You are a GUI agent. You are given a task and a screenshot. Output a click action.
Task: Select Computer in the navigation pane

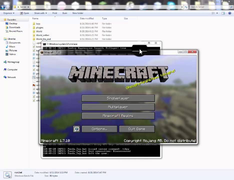12,70
